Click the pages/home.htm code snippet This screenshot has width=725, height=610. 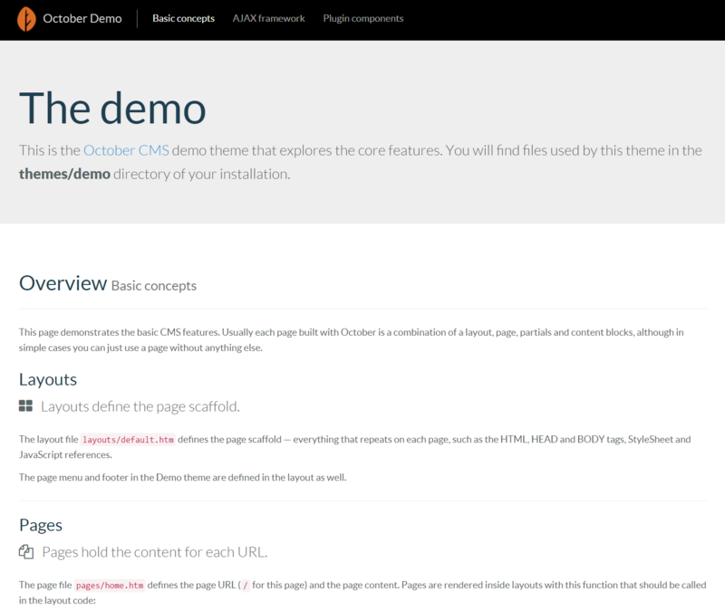point(110,586)
